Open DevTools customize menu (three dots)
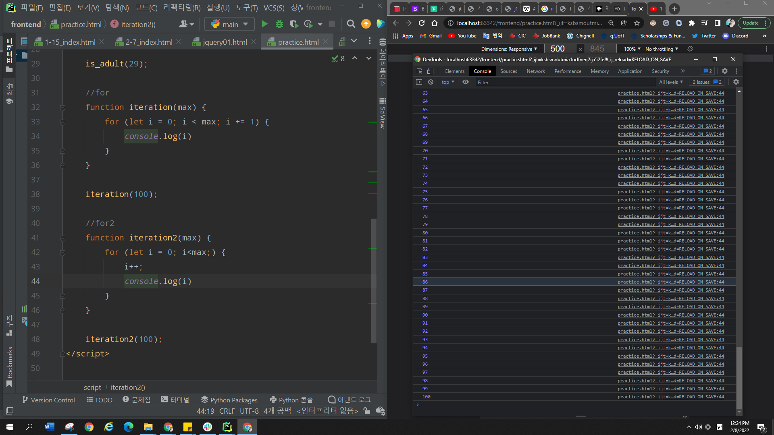Screen dimensions: 774x435 tap(736, 71)
